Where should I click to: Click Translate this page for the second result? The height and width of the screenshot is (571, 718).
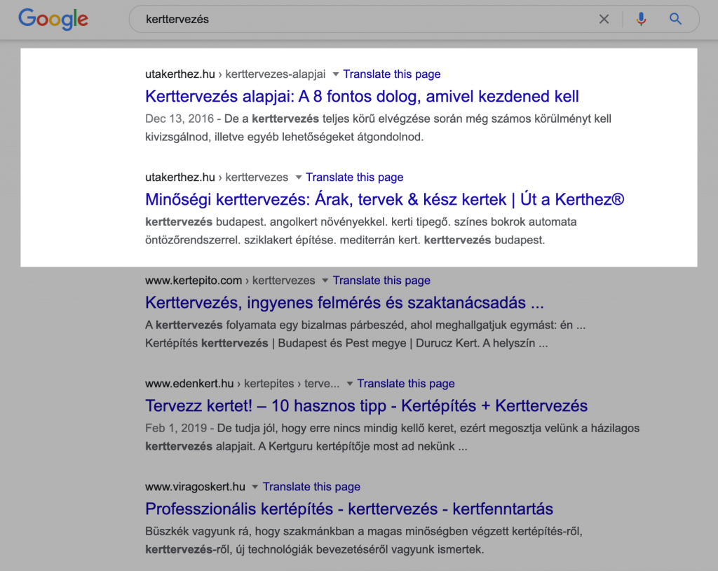point(355,177)
